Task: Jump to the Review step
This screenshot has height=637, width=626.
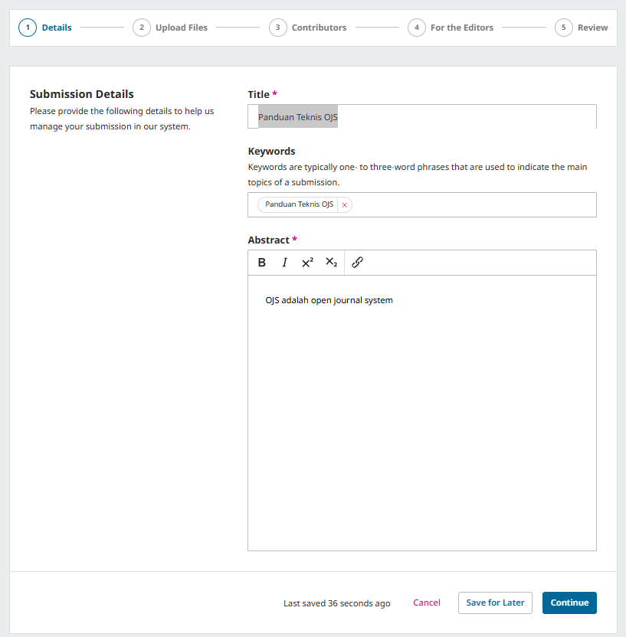Action: pos(592,28)
